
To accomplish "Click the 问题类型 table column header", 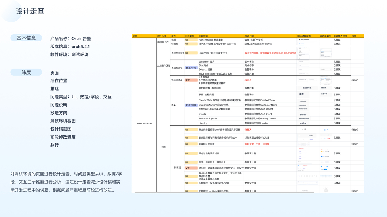I will (x=190, y=36).
